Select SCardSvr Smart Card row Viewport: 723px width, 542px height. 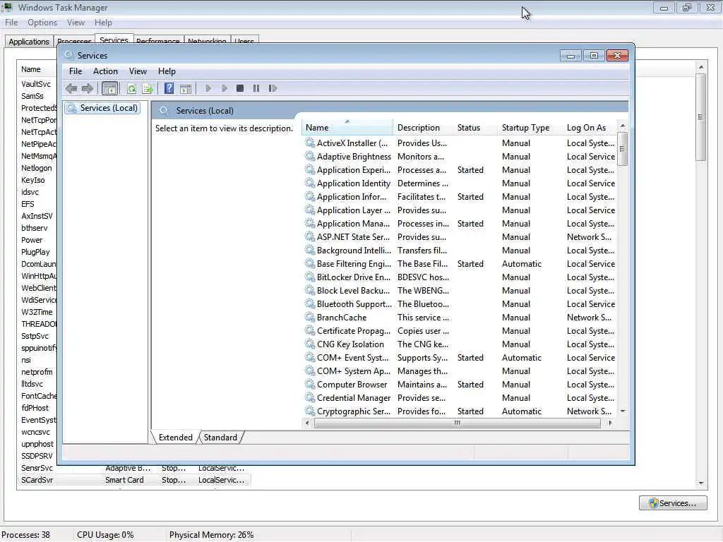pyautogui.click(x=133, y=480)
